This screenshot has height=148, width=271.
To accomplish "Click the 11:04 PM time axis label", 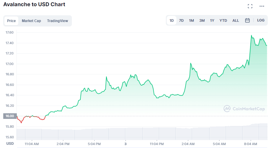I will click(x=157, y=144).
